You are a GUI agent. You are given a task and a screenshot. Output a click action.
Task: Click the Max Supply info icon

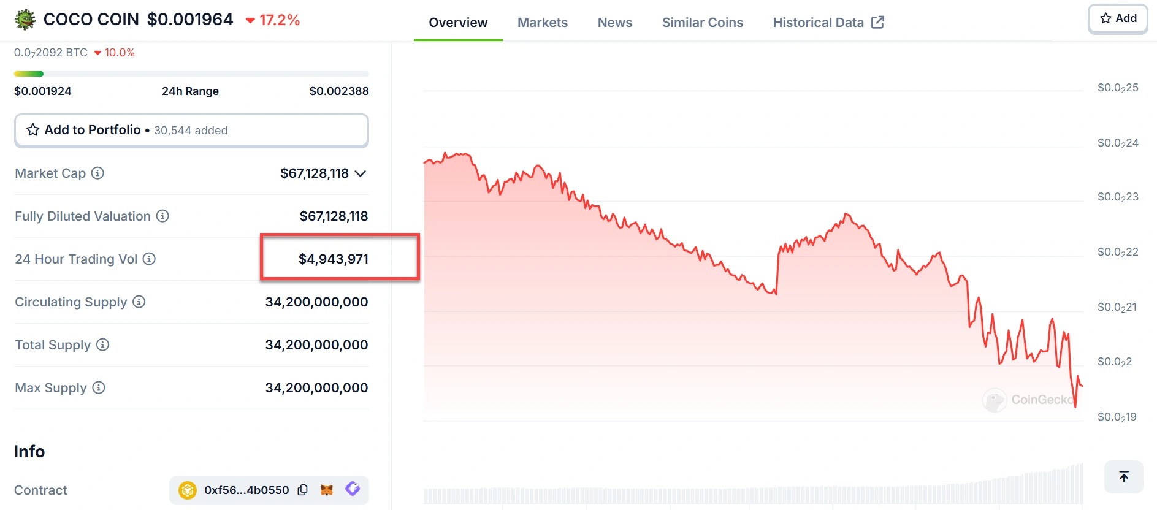(99, 387)
